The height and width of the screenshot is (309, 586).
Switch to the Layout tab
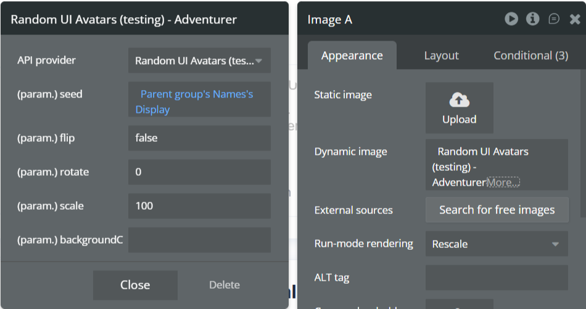[441, 56]
